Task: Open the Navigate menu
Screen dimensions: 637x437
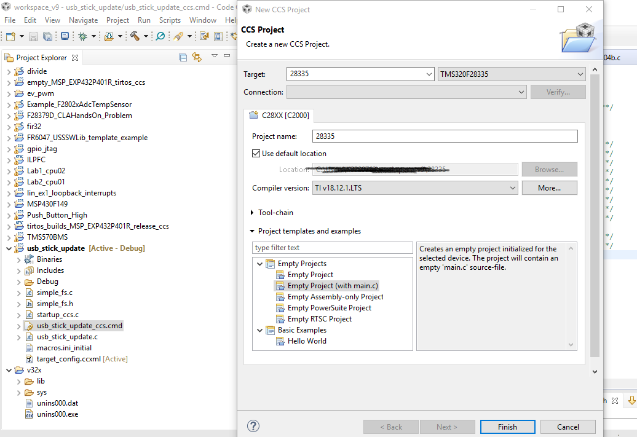Action: click(x=83, y=20)
